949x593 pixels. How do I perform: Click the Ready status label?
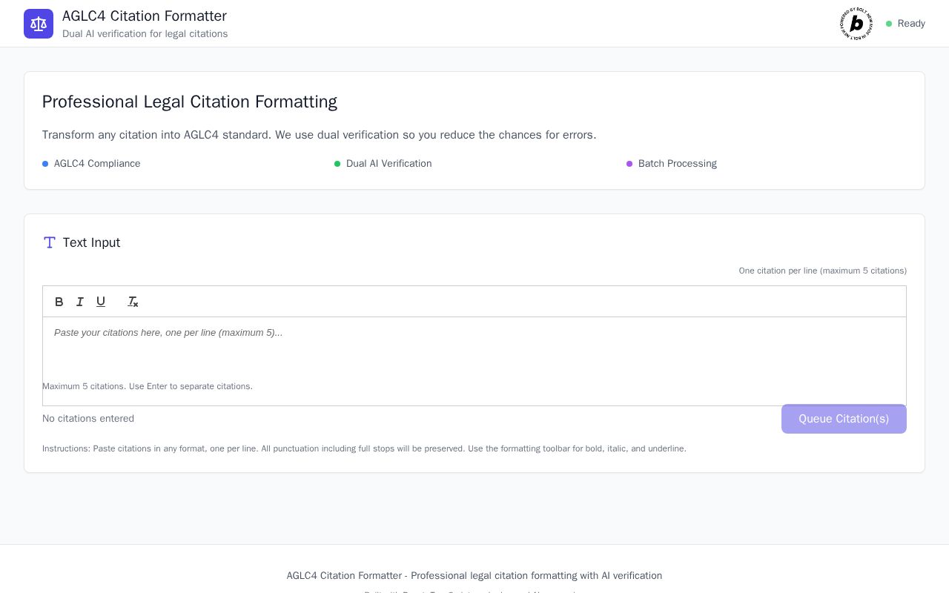point(911,24)
